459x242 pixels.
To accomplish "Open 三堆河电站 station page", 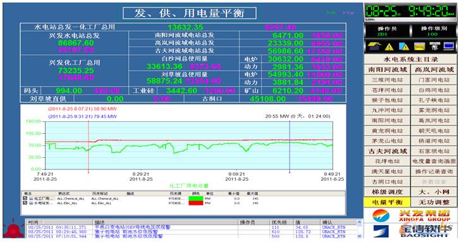I will click(x=388, y=80).
